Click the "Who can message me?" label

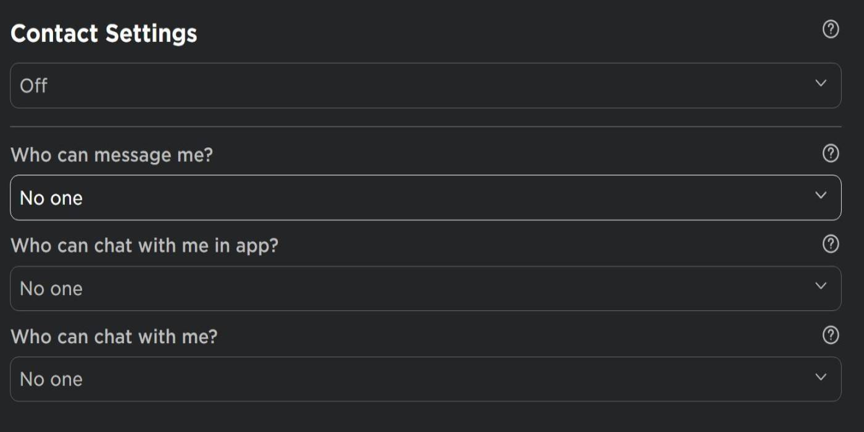112,155
